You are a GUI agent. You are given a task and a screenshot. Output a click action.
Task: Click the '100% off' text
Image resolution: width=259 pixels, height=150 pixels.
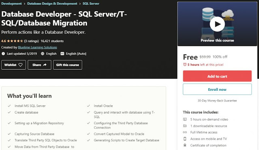[220, 57]
